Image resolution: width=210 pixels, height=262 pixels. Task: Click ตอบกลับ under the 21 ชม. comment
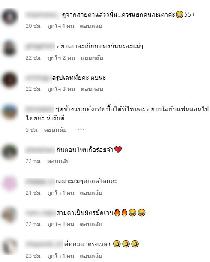coord(91,193)
